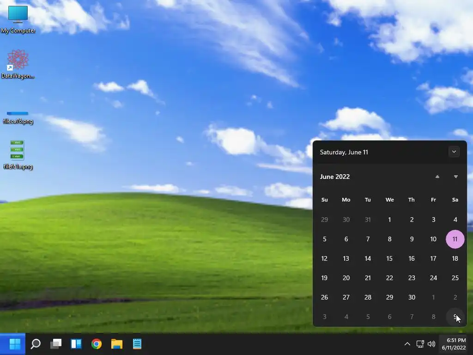Viewport: 473px width, 355px height.
Task: Collapse the calendar with the chevron button
Action: click(x=454, y=152)
